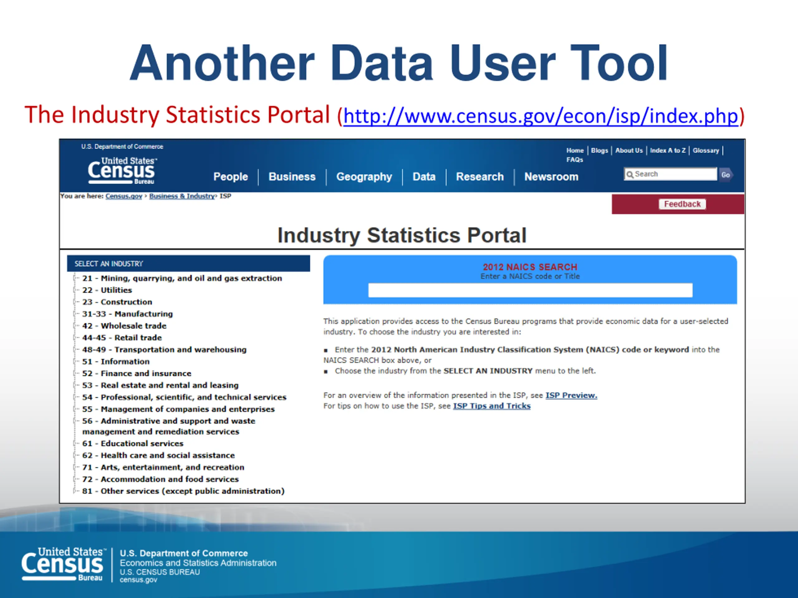
Task: Open Index A to Z link
Action: pyautogui.click(x=668, y=150)
